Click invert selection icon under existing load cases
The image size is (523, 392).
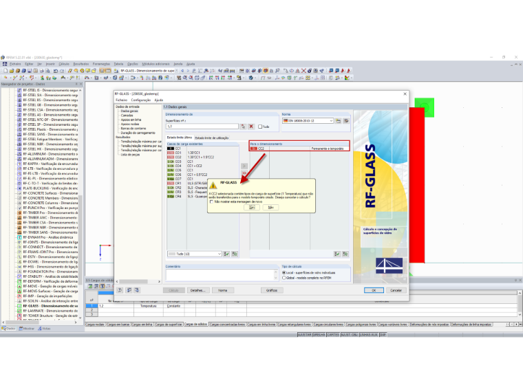tap(235, 254)
